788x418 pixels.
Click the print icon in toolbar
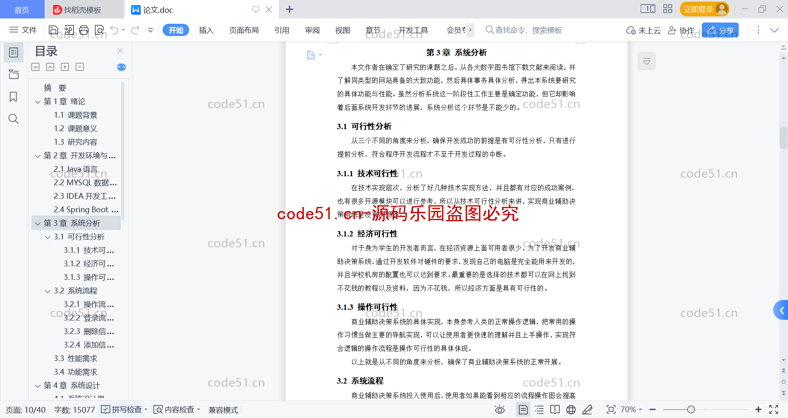point(84,30)
